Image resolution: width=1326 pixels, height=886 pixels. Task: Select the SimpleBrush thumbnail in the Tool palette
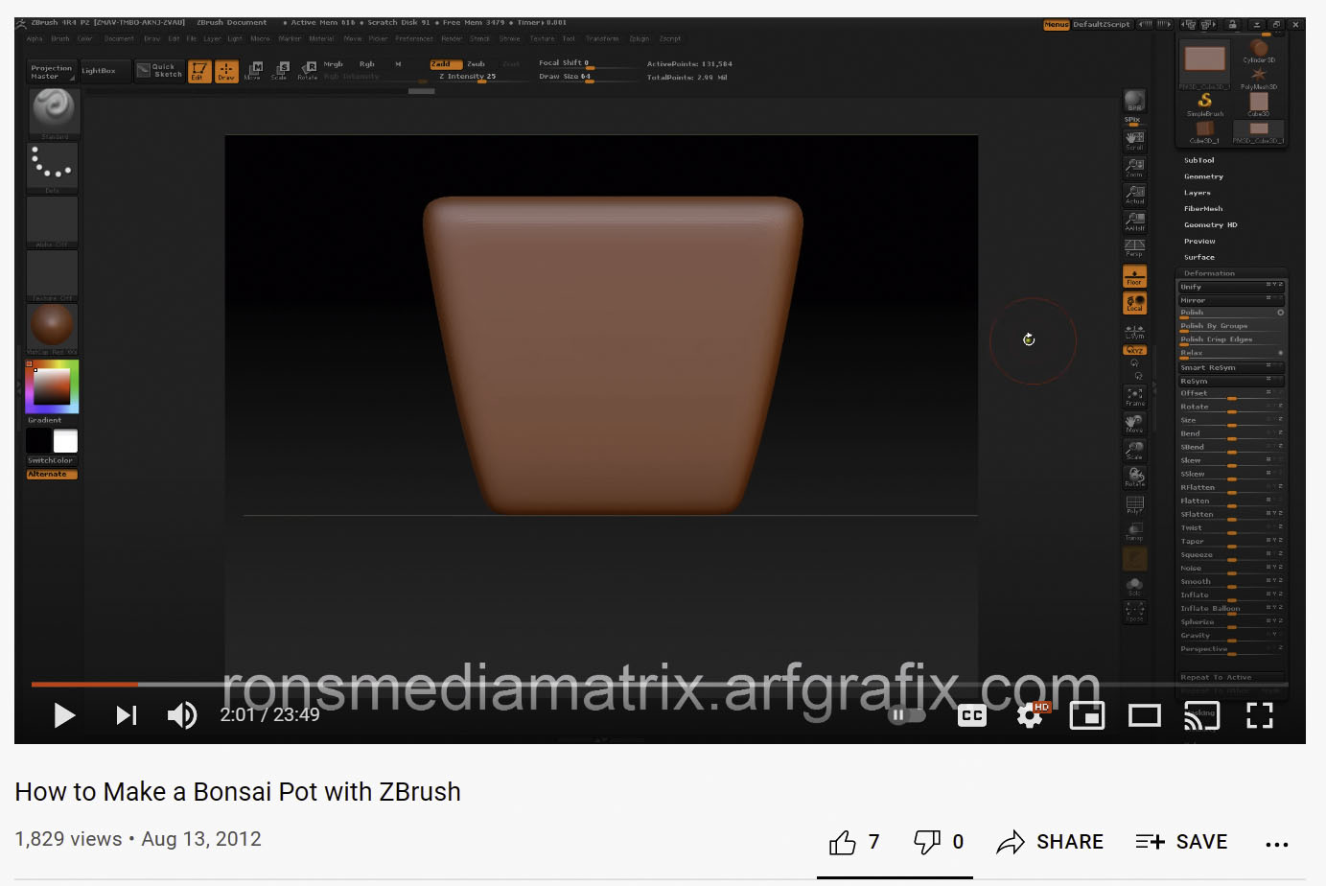[1203, 102]
